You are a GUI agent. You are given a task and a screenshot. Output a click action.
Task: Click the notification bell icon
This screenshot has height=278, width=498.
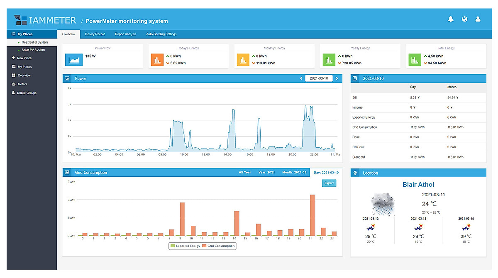(450, 19)
